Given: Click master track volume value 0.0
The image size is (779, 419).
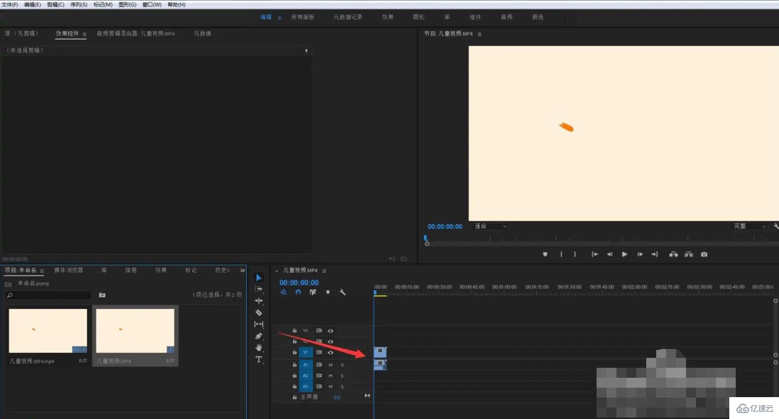Looking at the screenshot, I should [337, 397].
